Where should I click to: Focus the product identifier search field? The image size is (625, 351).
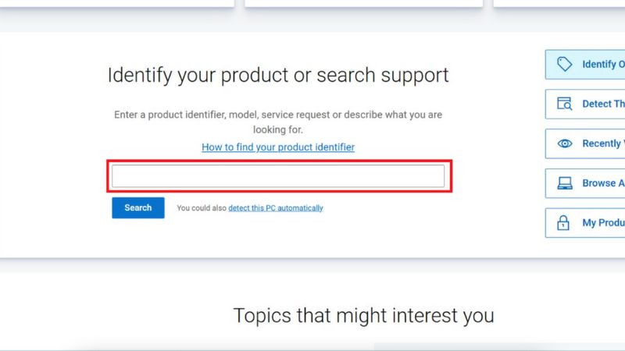(x=278, y=176)
